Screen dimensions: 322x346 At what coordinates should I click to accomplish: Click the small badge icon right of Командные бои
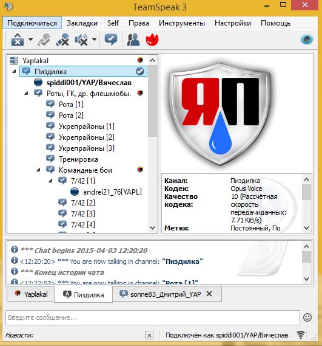point(140,170)
